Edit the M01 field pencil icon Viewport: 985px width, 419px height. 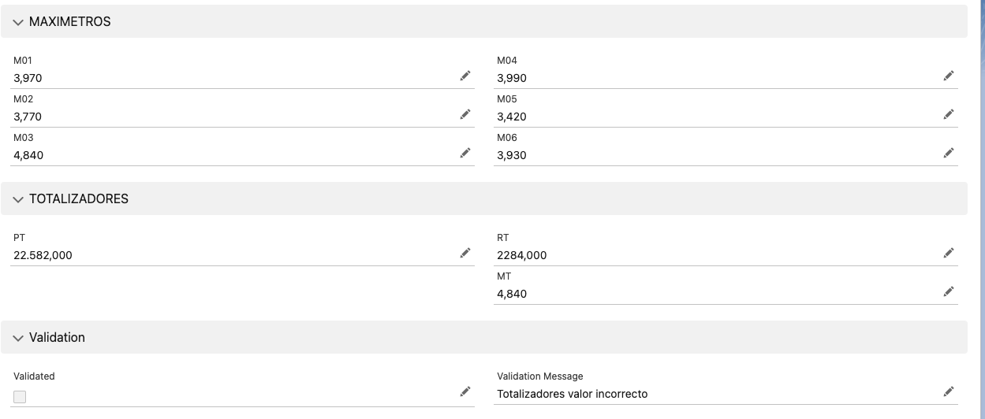click(x=465, y=76)
